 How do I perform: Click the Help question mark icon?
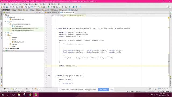80,7
